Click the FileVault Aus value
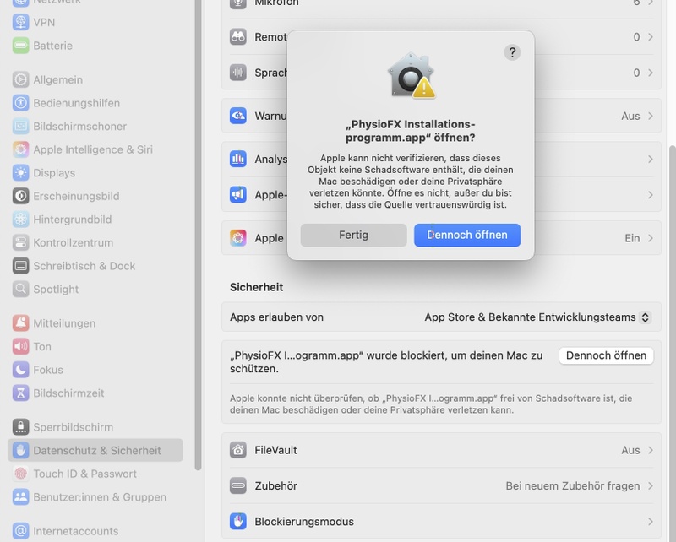Screen dimensions: 676x542 (630, 450)
